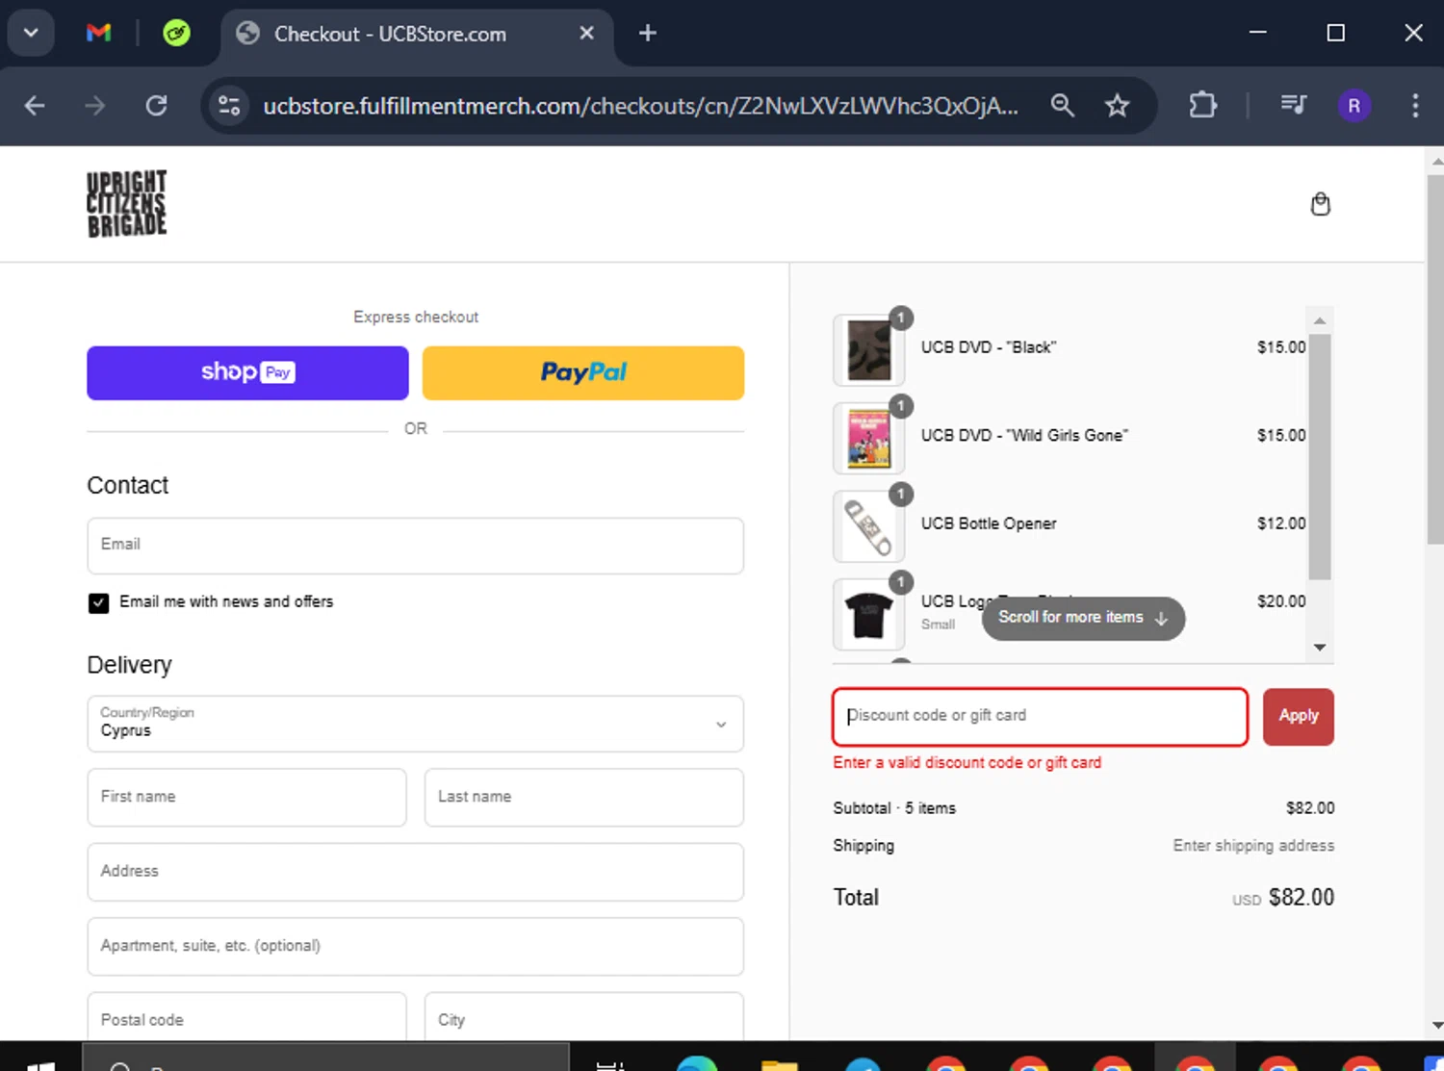Open the taskbar search box
This screenshot has width=1444, height=1071.
click(x=325, y=1058)
